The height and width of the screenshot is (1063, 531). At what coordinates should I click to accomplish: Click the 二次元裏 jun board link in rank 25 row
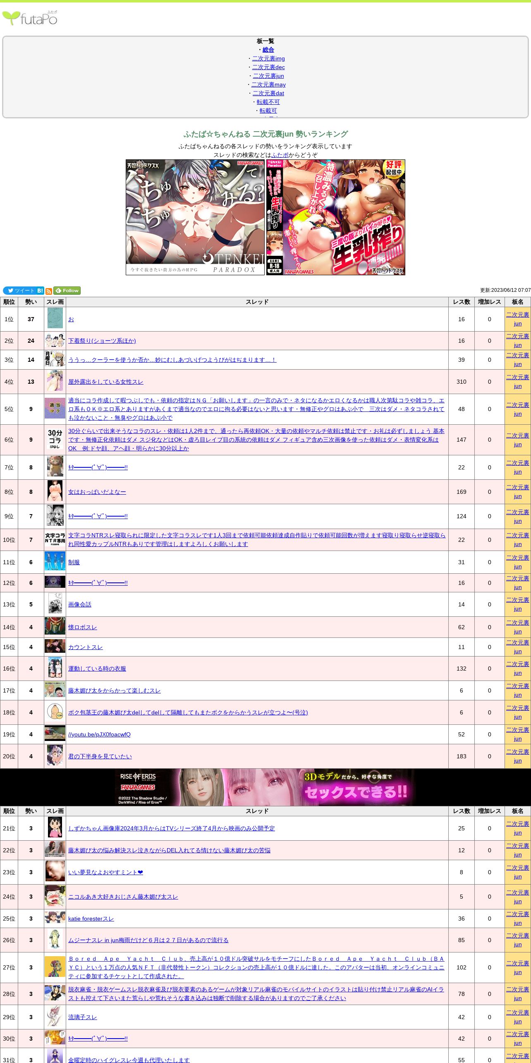pyautogui.click(x=518, y=919)
